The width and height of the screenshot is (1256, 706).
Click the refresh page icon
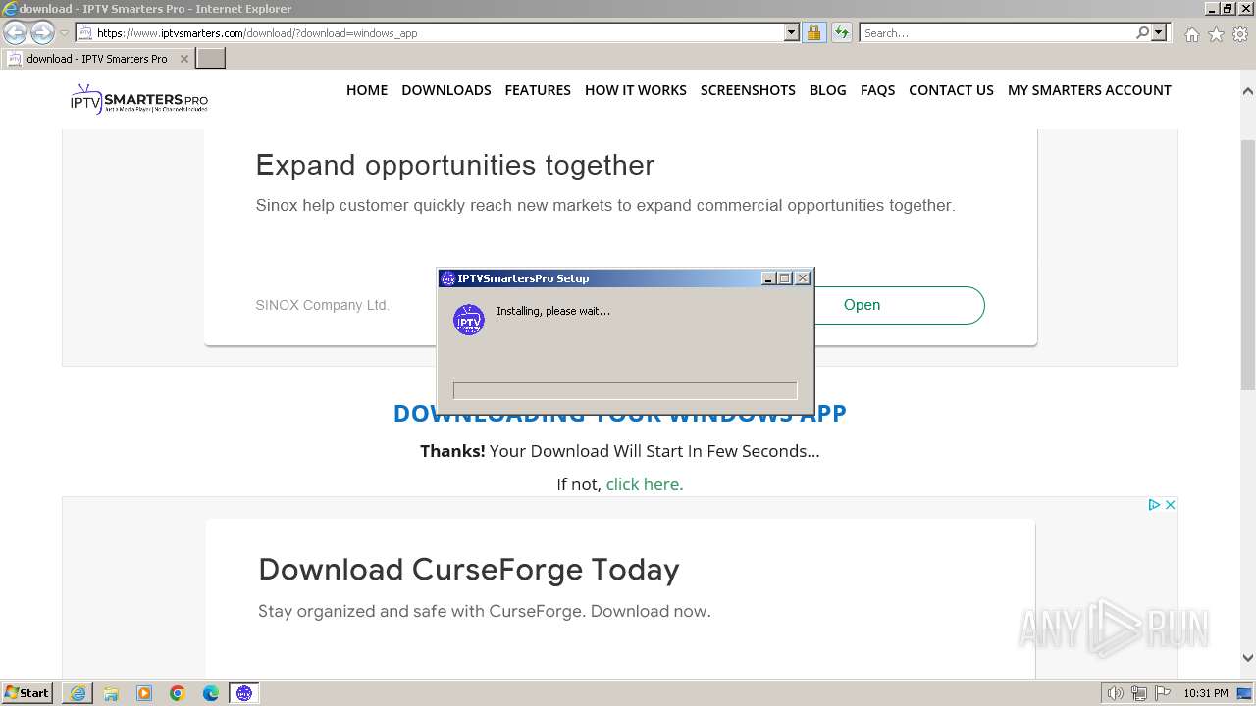(842, 32)
